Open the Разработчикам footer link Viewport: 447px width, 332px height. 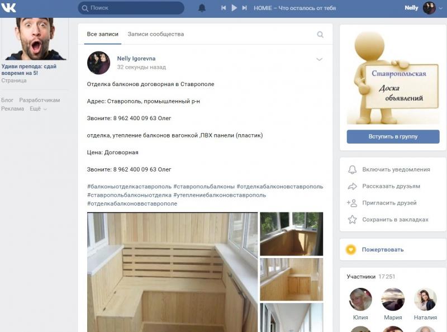[39, 100]
